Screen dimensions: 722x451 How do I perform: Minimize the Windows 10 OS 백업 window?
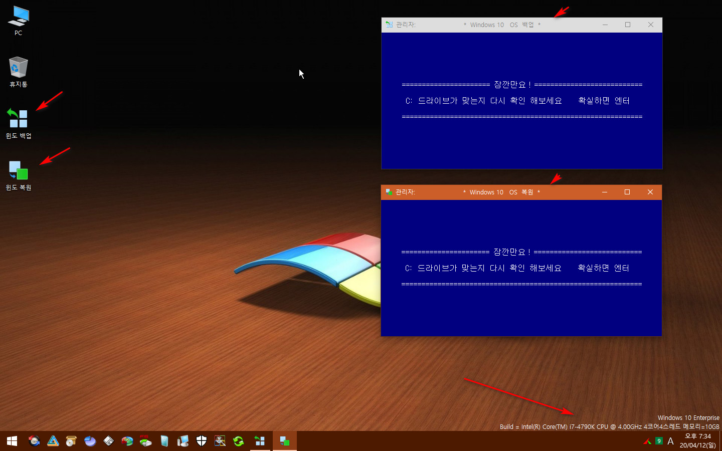[605, 25]
